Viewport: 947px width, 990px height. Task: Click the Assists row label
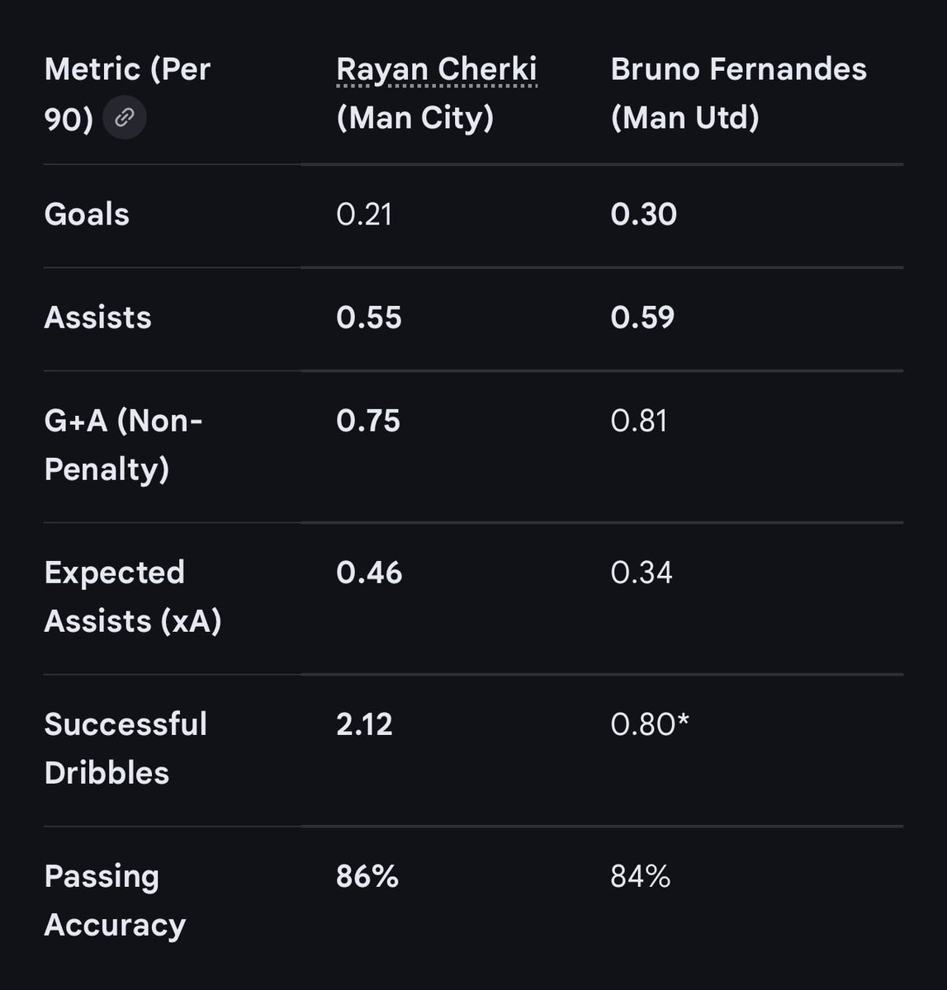click(x=97, y=318)
